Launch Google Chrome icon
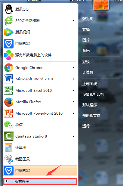Image resolution: width=123 pixels, height=186 pixels. click(x=9, y=68)
